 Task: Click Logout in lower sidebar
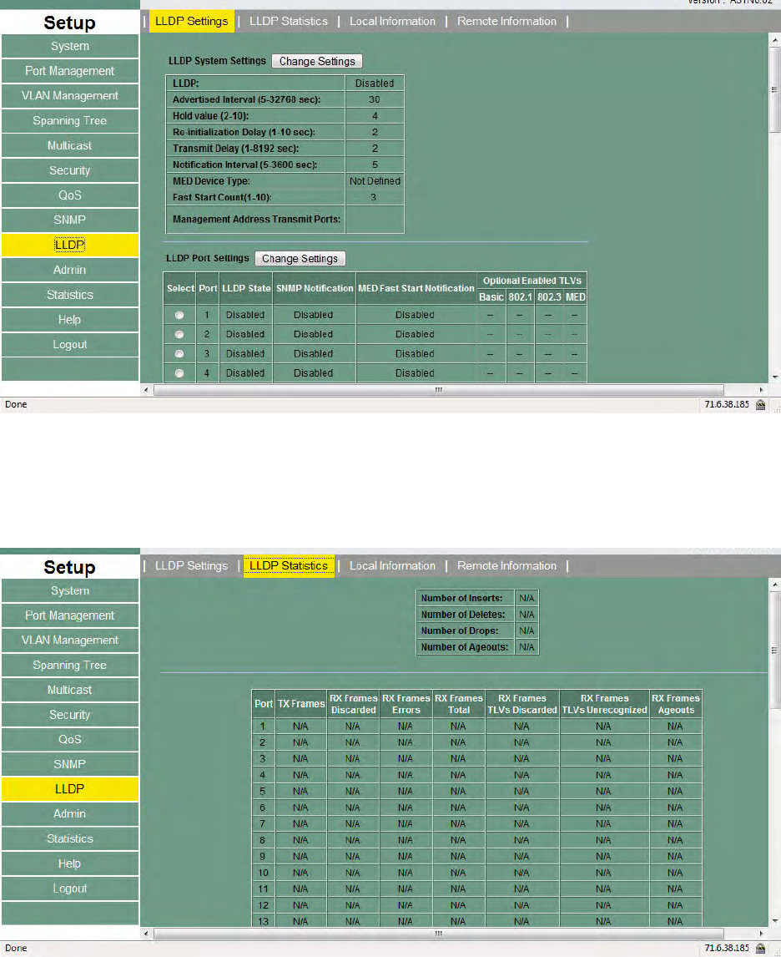tap(70, 889)
